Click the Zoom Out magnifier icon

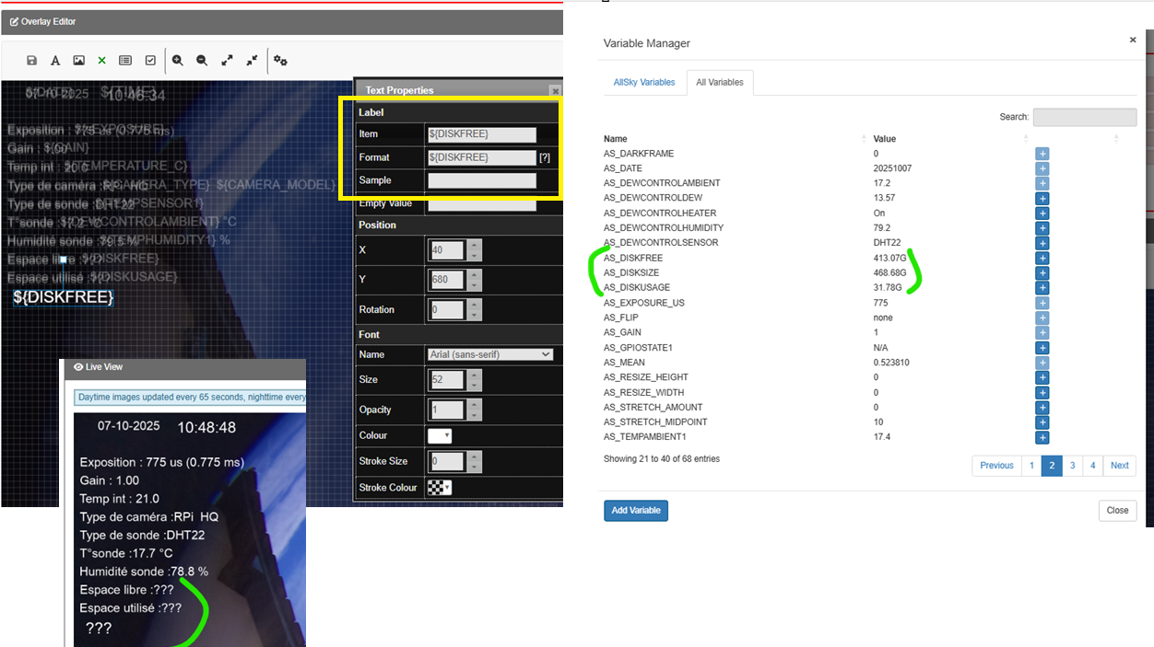202,61
